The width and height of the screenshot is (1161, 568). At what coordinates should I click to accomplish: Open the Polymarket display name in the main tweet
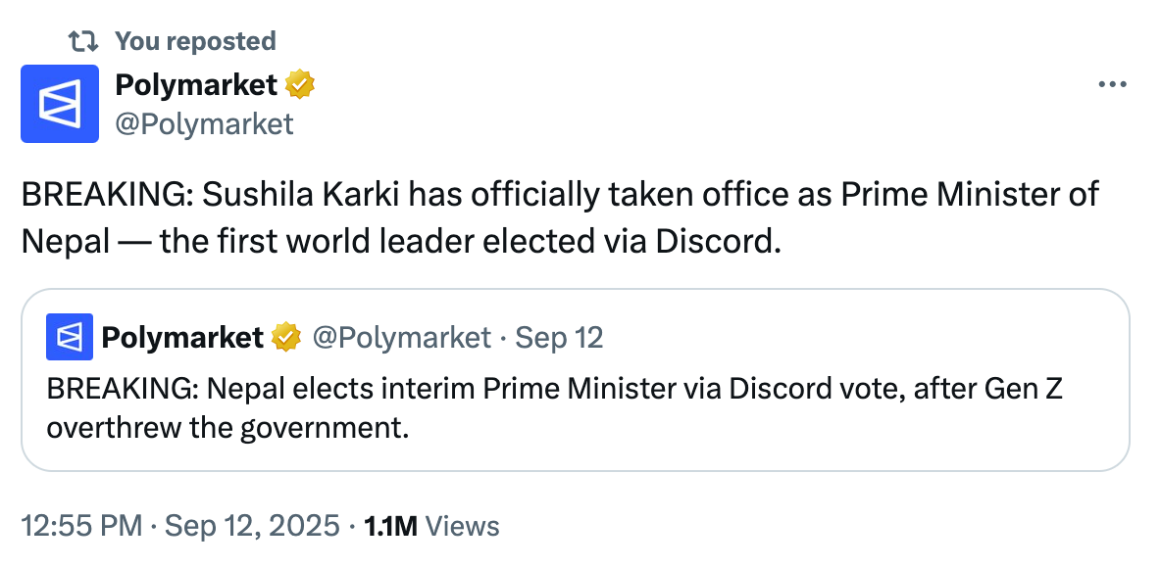pos(196,85)
